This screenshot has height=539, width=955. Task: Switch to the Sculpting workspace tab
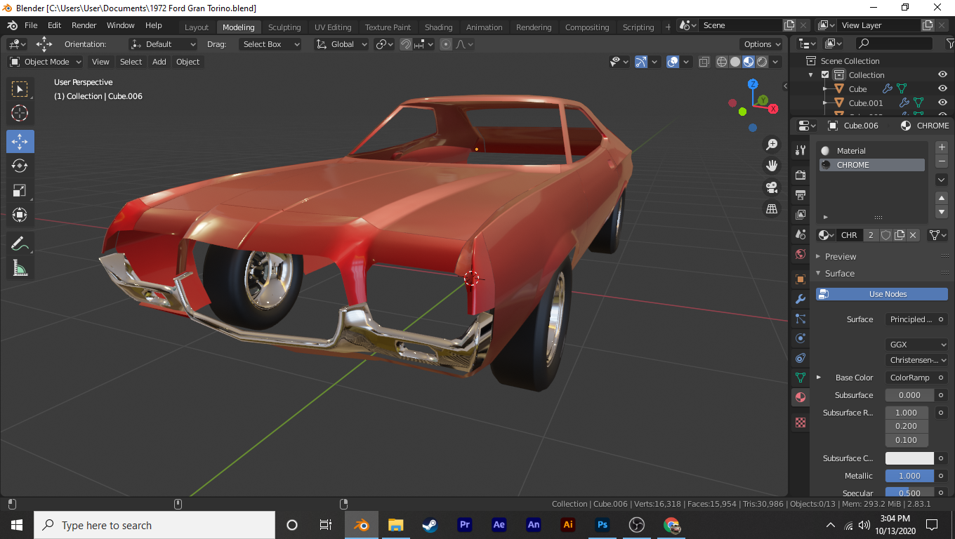284,27
